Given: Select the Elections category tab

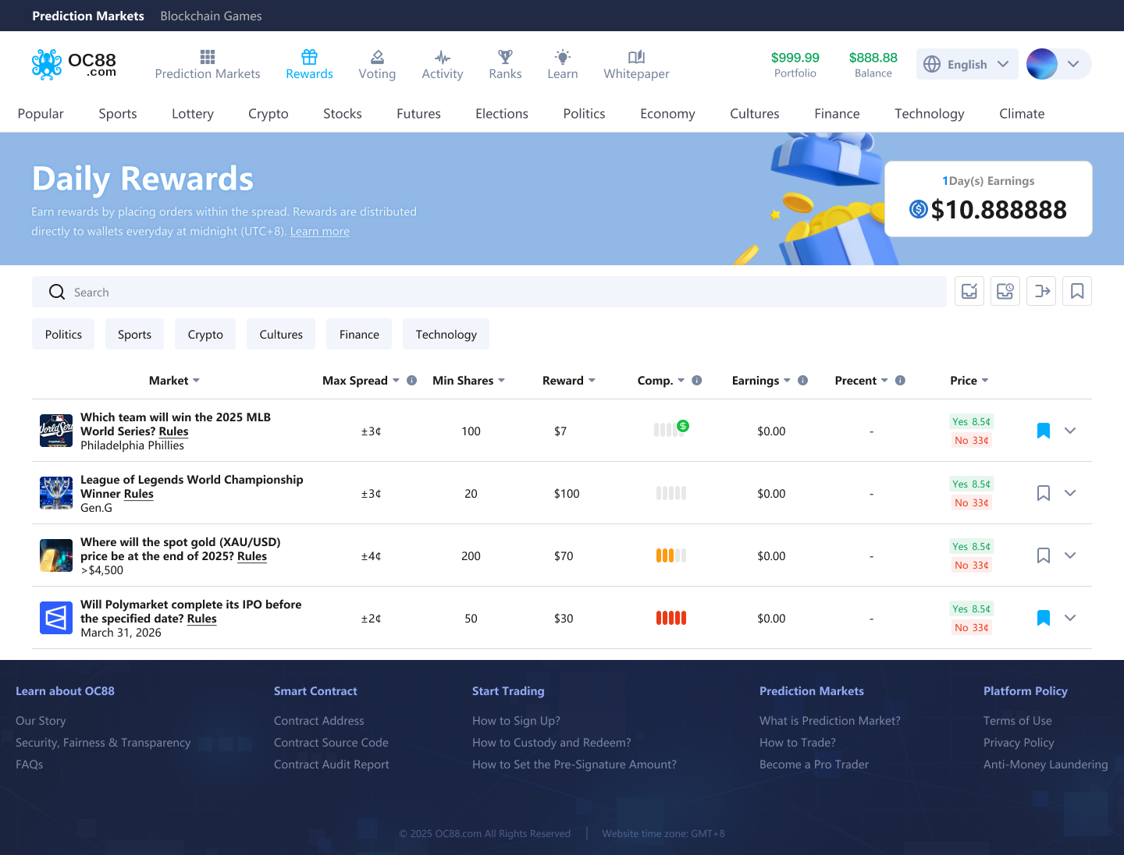Looking at the screenshot, I should [502, 114].
